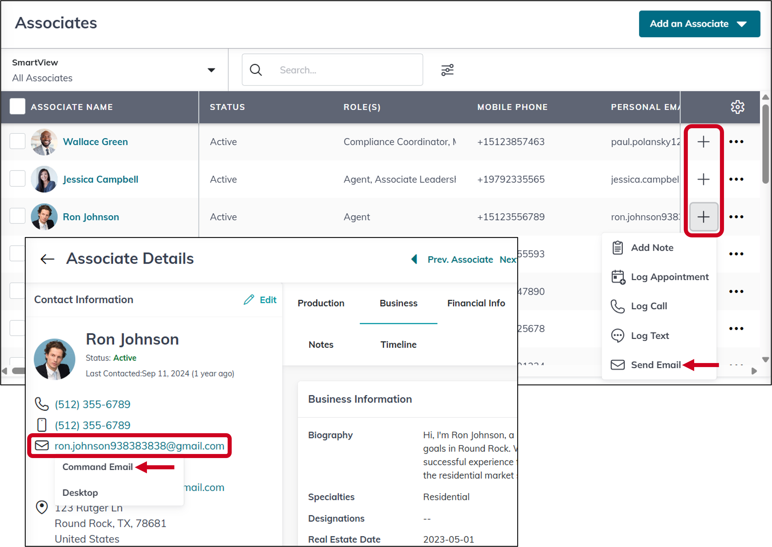Check the Wallace Green row checkbox

click(x=18, y=141)
